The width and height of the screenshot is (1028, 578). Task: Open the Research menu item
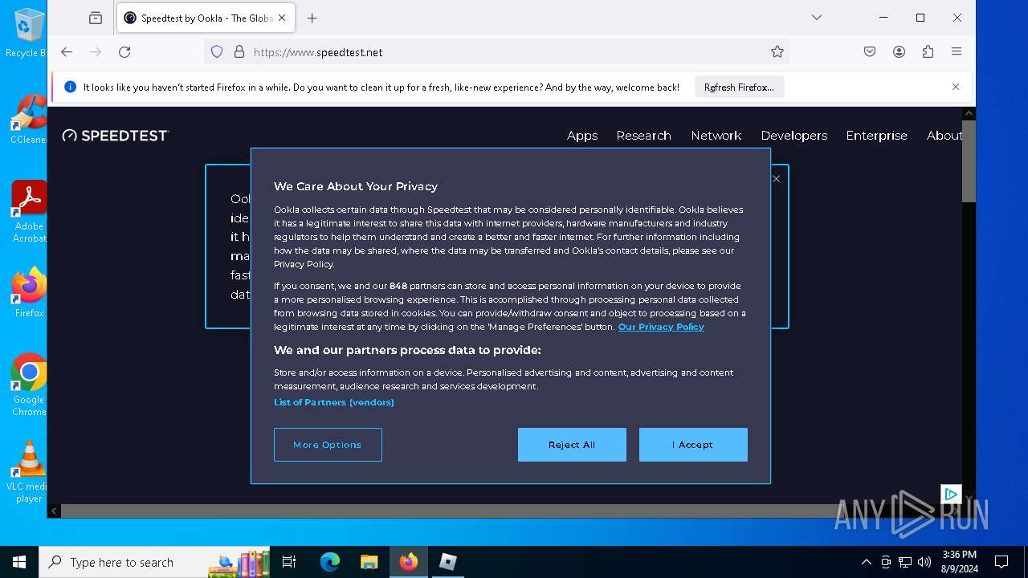pyautogui.click(x=643, y=136)
